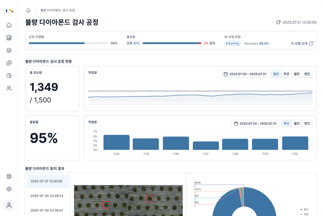This screenshot has width=324, height=216.
Task: Select 월간 tab in the line chart card
Action: pos(297,74)
